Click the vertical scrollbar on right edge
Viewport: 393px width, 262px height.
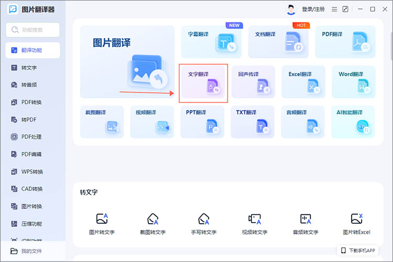coord(392,46)
